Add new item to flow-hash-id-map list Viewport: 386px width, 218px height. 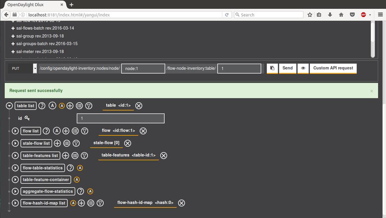coord(81,203)
